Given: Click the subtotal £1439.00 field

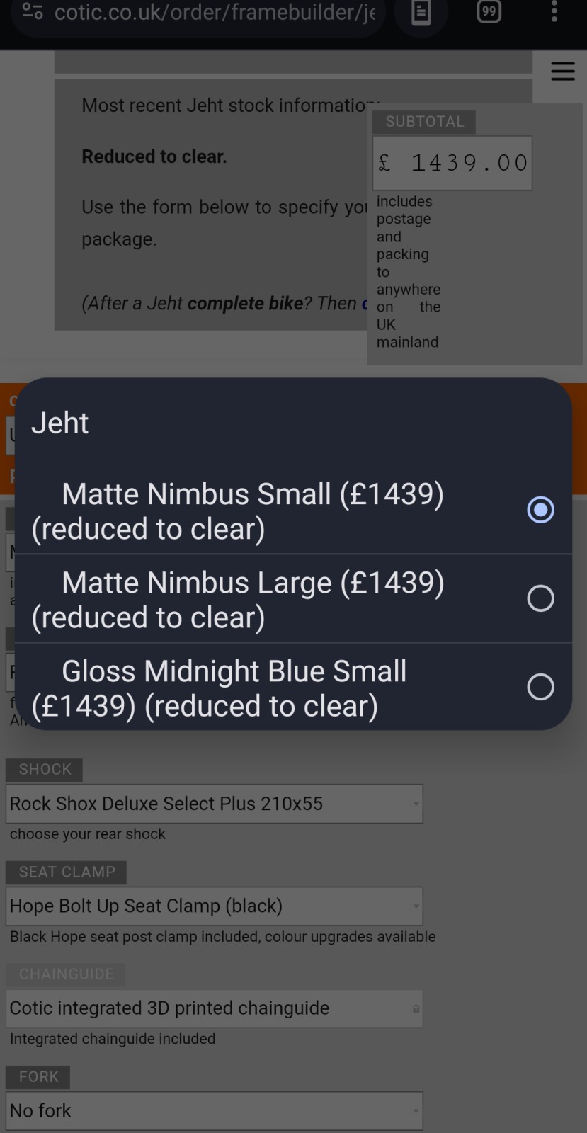Looking at the screenshot, I should [452, 163].
